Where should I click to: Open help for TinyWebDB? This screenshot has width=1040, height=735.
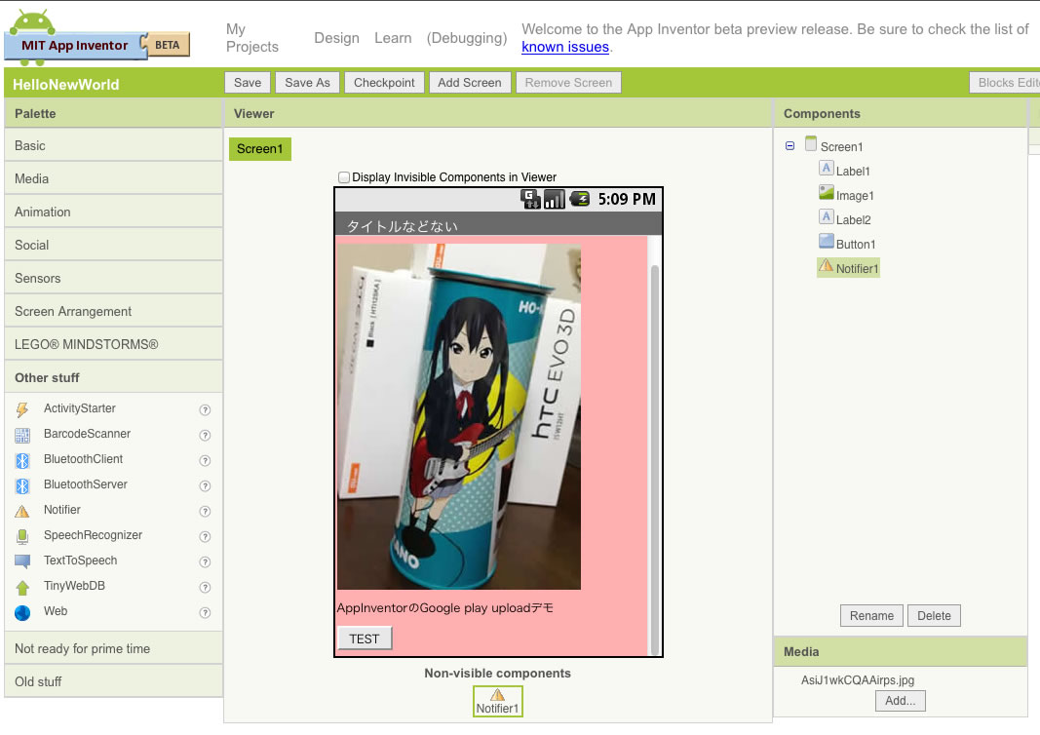point(205,587)
